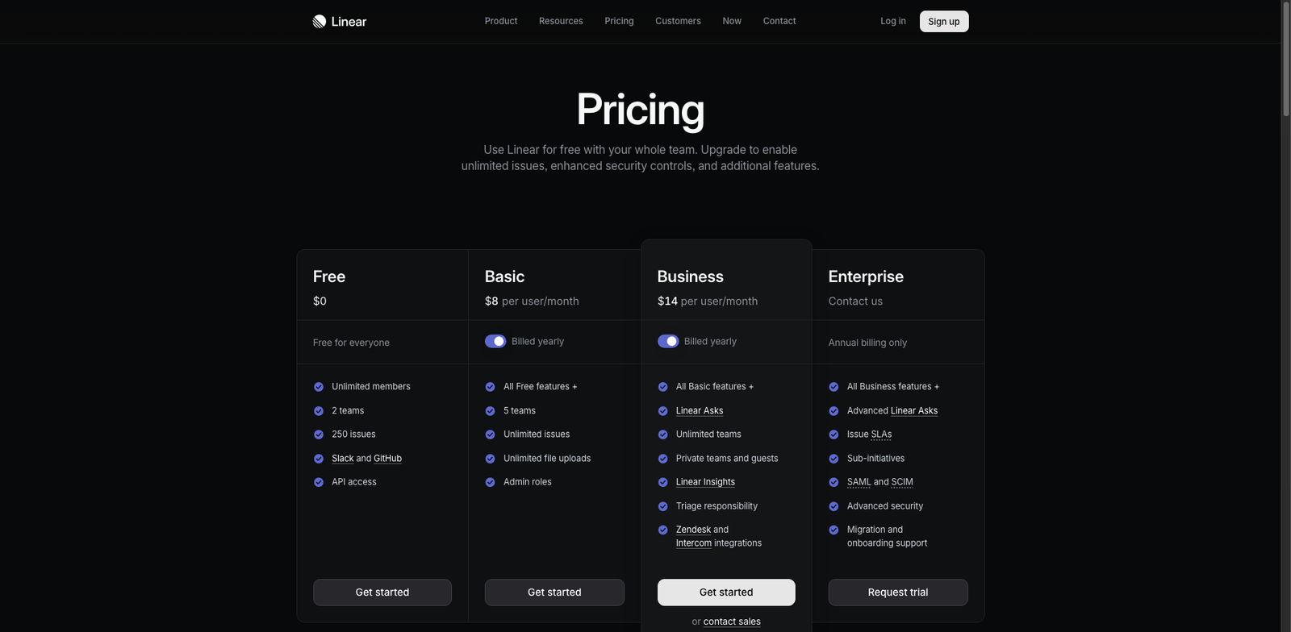Click the checkmark beside Unlimited members
Viewport: 1291px width, 632px height.
click(317, 386)
